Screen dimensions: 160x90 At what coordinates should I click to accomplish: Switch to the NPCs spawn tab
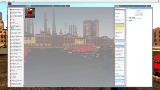tap(29, 6)
